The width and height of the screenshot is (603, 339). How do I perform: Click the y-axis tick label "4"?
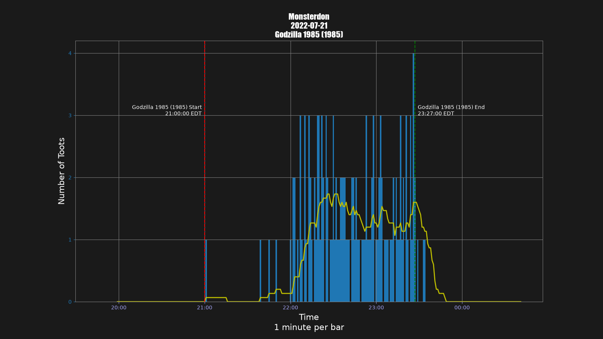pos(70,53)
